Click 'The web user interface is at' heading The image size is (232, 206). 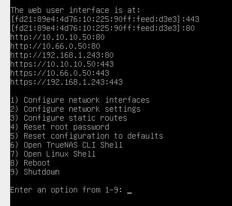[75, 10]
